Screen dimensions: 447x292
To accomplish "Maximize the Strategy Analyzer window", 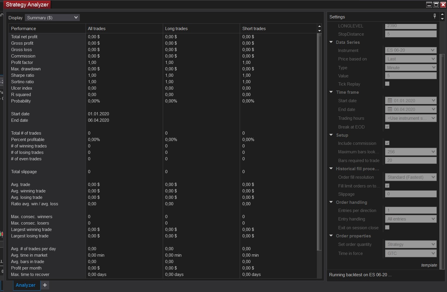I will tap(436, 4).
